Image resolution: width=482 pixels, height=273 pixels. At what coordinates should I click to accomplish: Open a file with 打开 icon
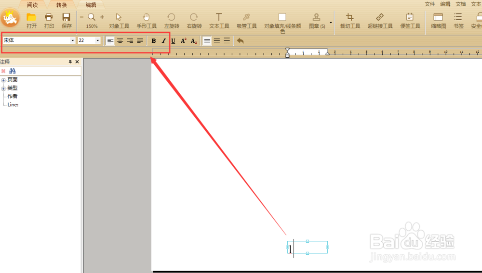(x=31, y=21)
